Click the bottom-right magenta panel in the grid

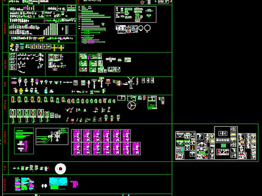135,149
